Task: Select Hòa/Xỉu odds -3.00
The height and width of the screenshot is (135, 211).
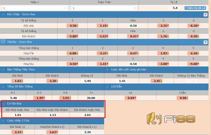Action: (x=163, y=64)
